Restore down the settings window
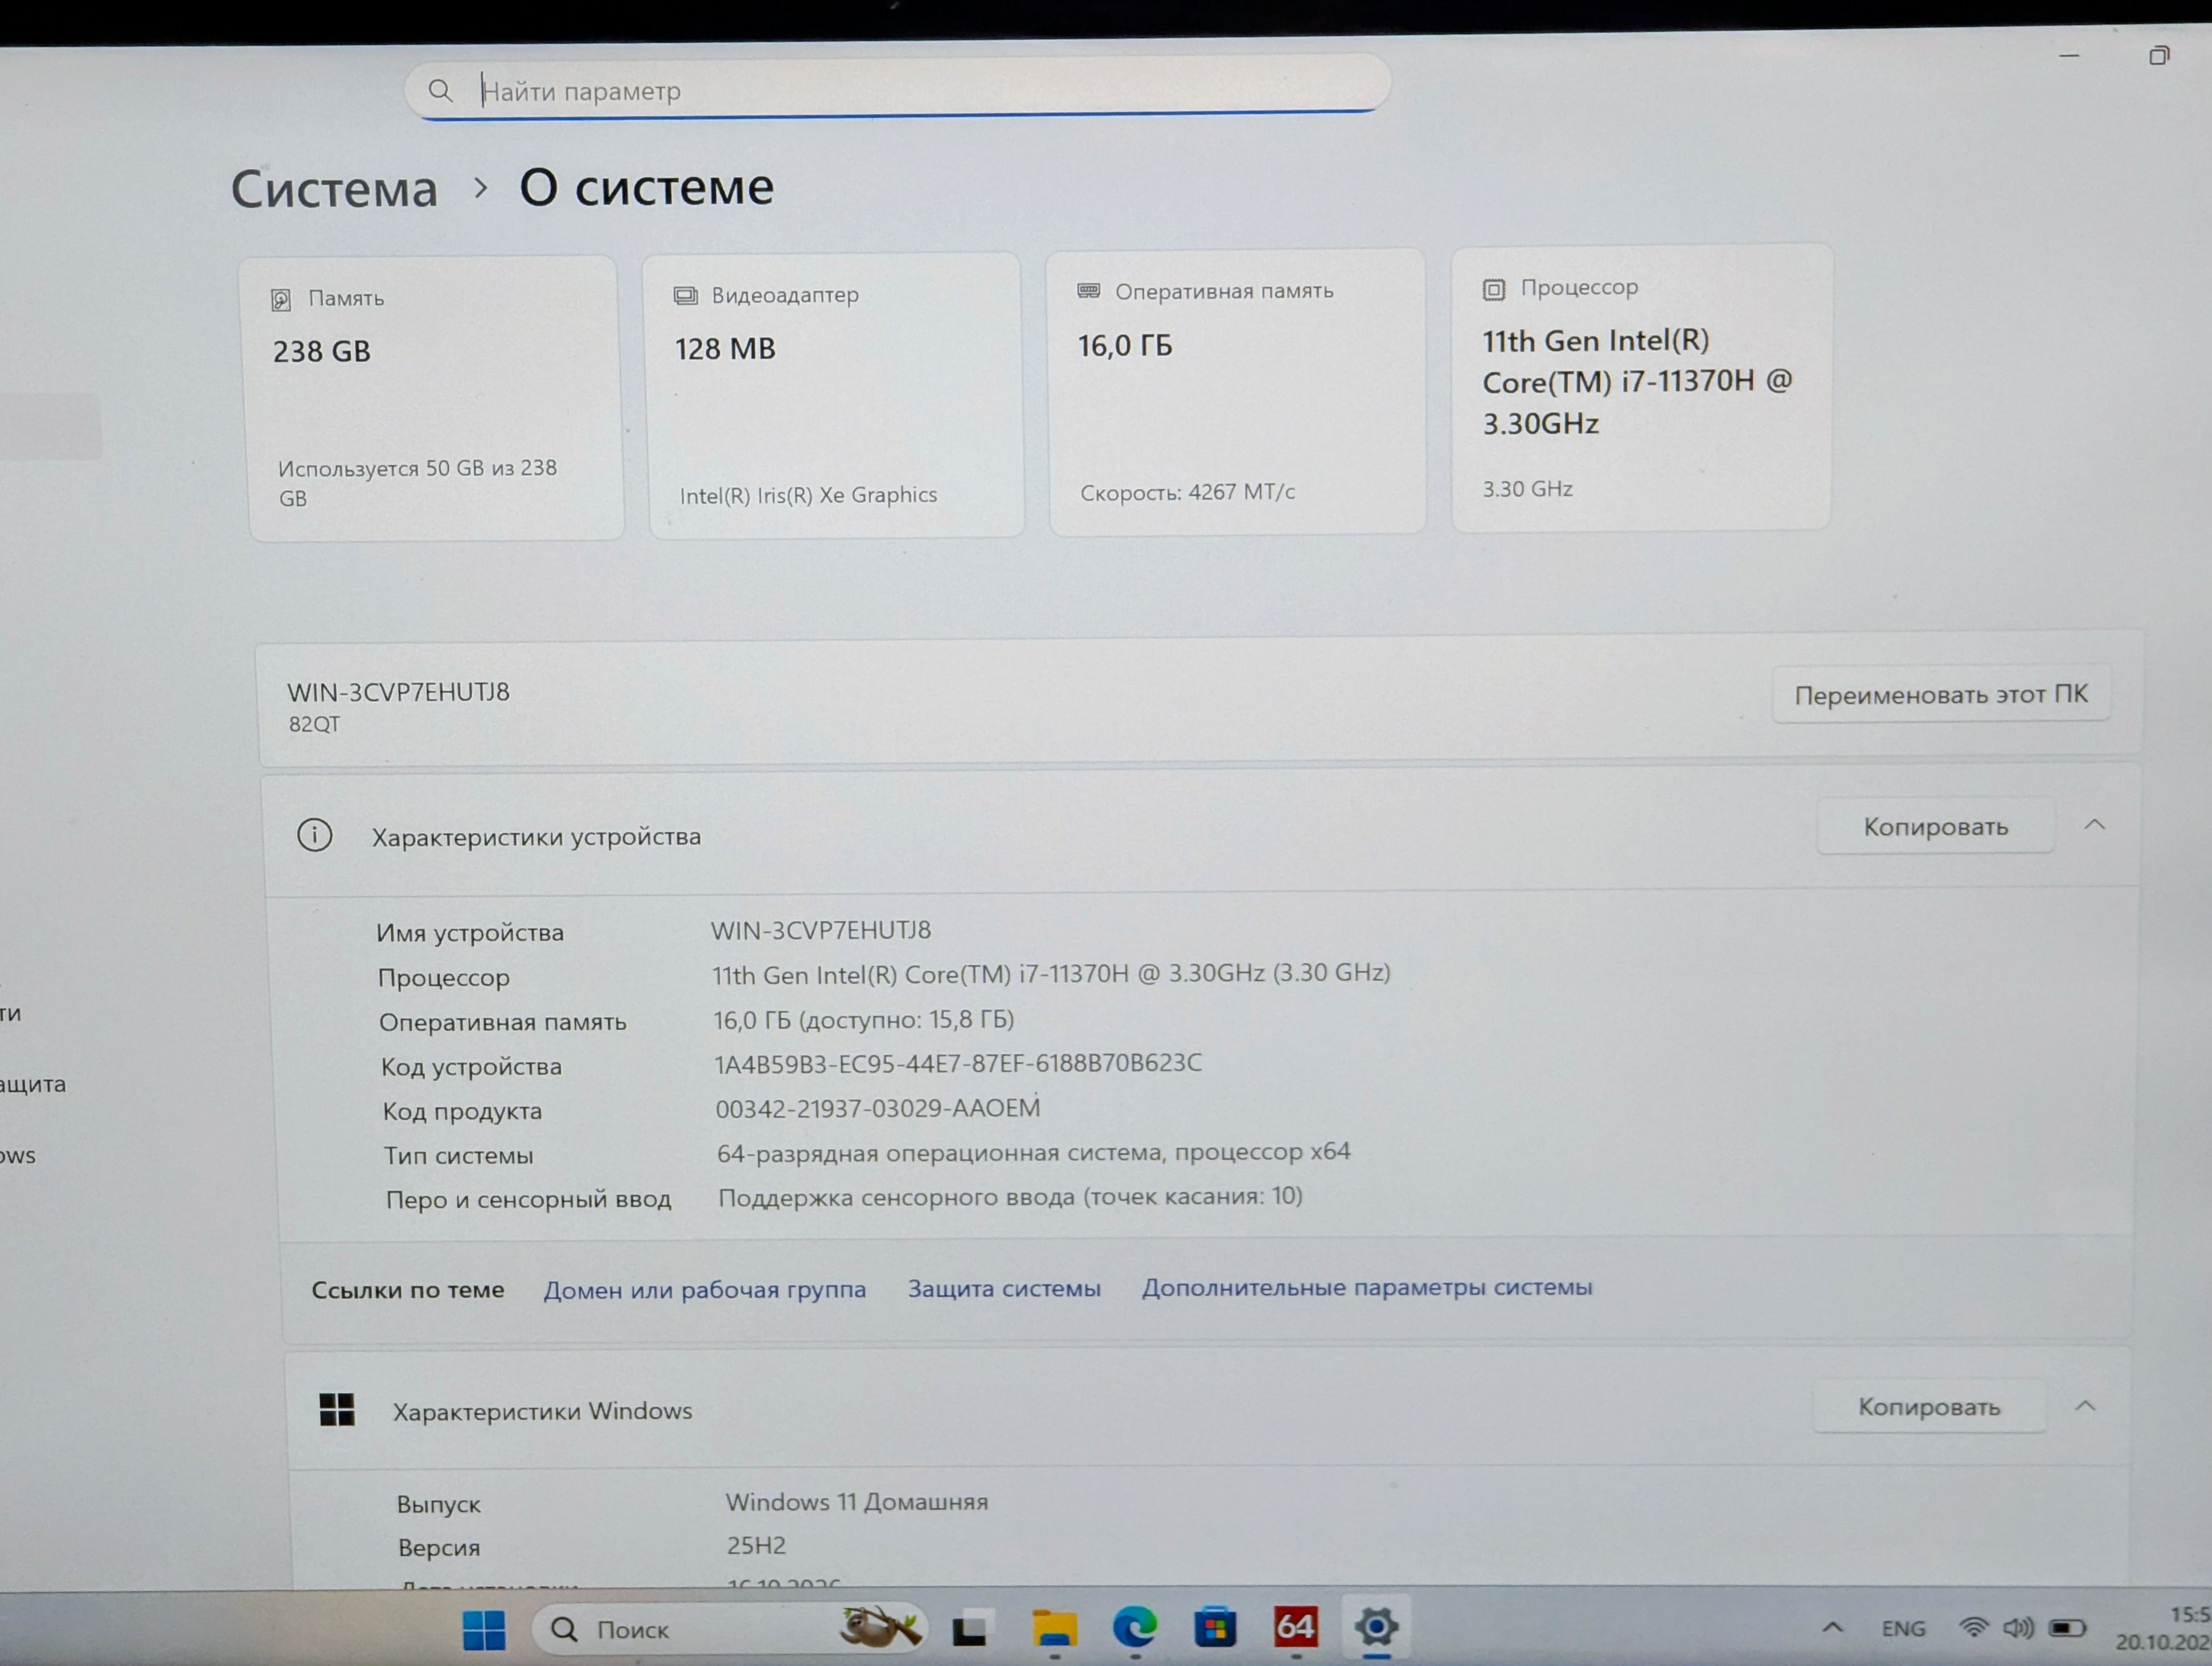The width and height of the screenshot is (2212, 1666). point(2160,56)
